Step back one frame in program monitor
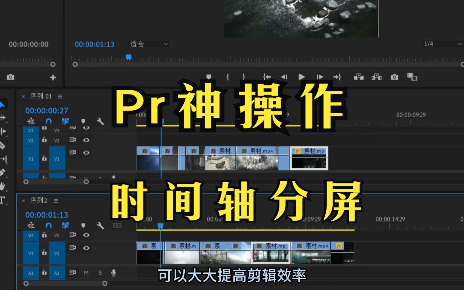The height and width of the screenshot is (290, 464). click(284, 77)
